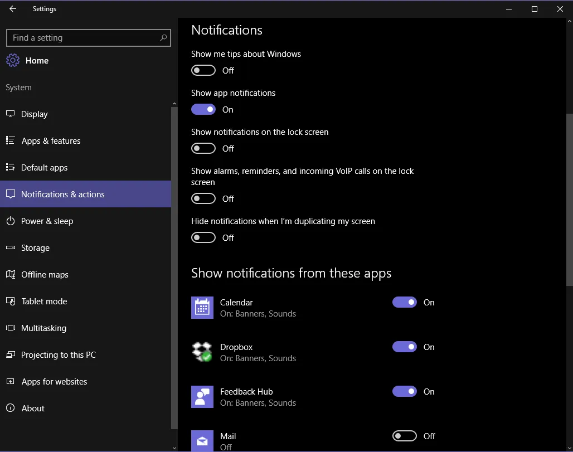The width and height of the screenshot is (573, 452).
Task: Go to the About page
Action: 33,409
